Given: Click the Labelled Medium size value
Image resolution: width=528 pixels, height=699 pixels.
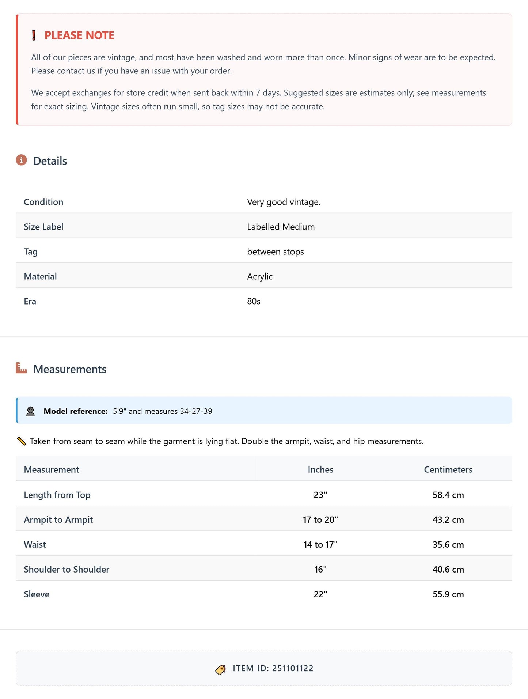Looking at the screenshot, I should (x=281, y=227).
